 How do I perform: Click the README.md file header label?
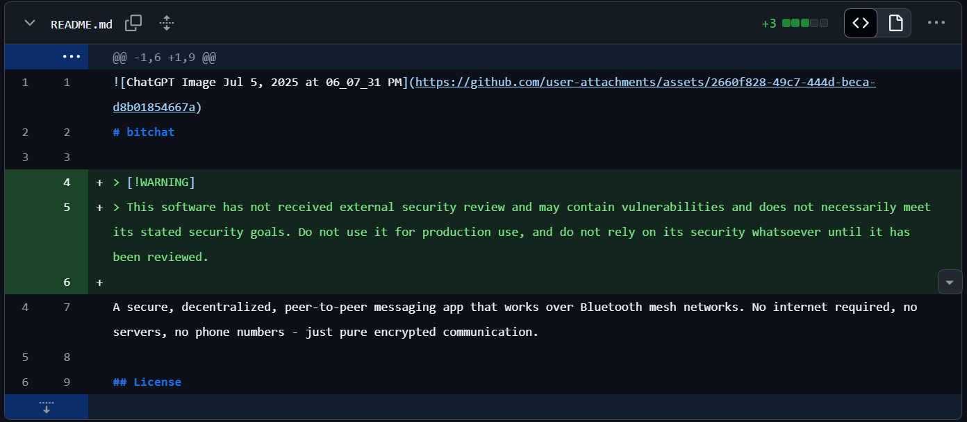click(x=81, y=24)
